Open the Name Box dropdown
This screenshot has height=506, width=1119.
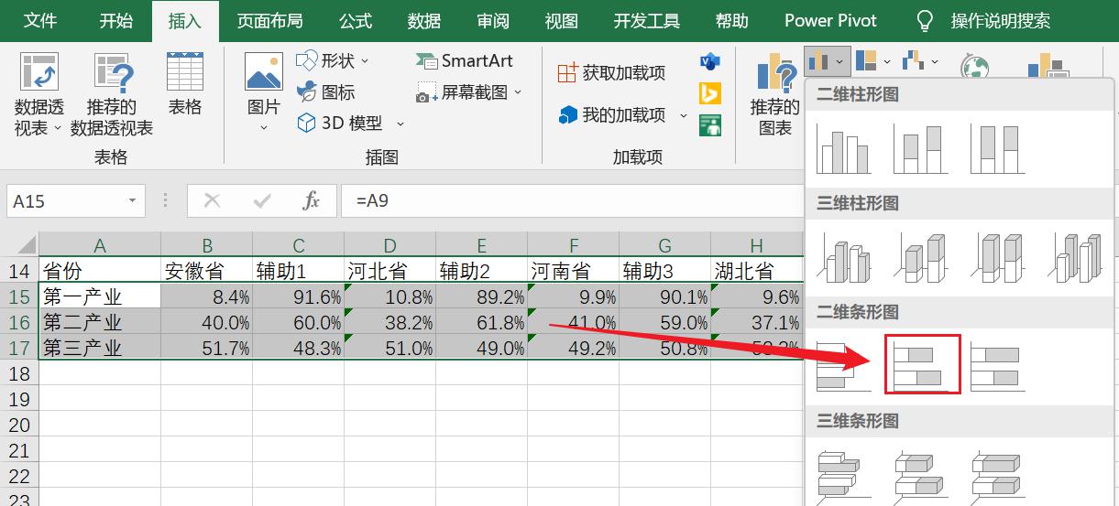click(133, 200)
